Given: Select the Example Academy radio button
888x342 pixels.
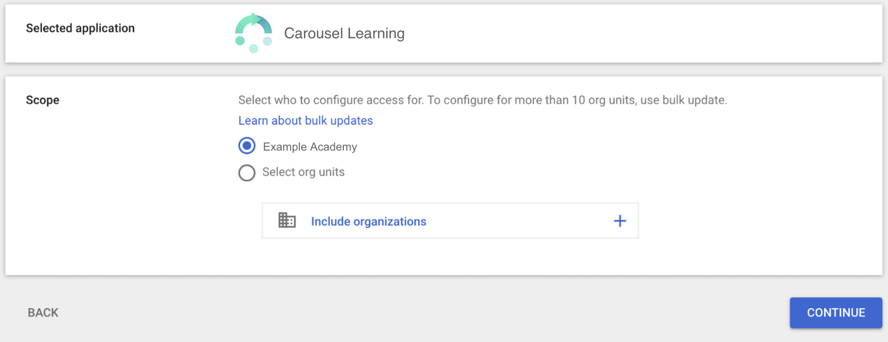Looking at the screenshot, I should pos(247,146).
